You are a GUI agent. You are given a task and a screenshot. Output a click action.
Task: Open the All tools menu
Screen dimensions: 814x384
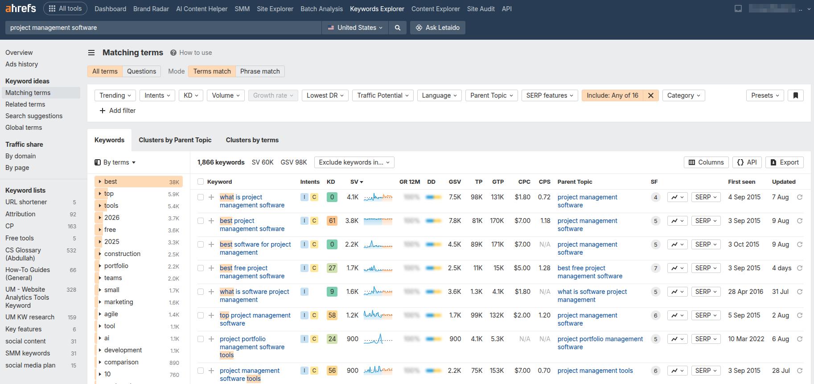click(65, 8)
